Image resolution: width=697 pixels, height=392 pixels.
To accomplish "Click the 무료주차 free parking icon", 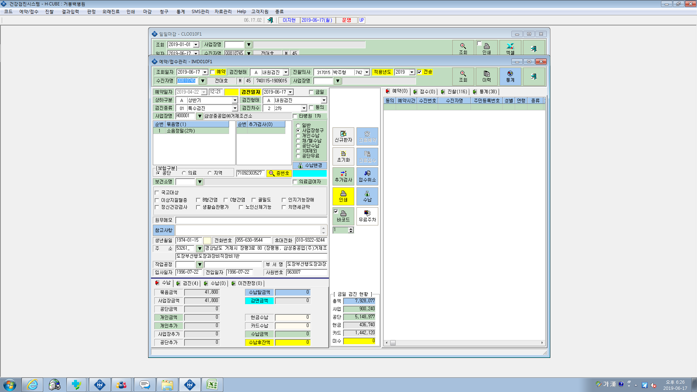I will pos(367,216).
